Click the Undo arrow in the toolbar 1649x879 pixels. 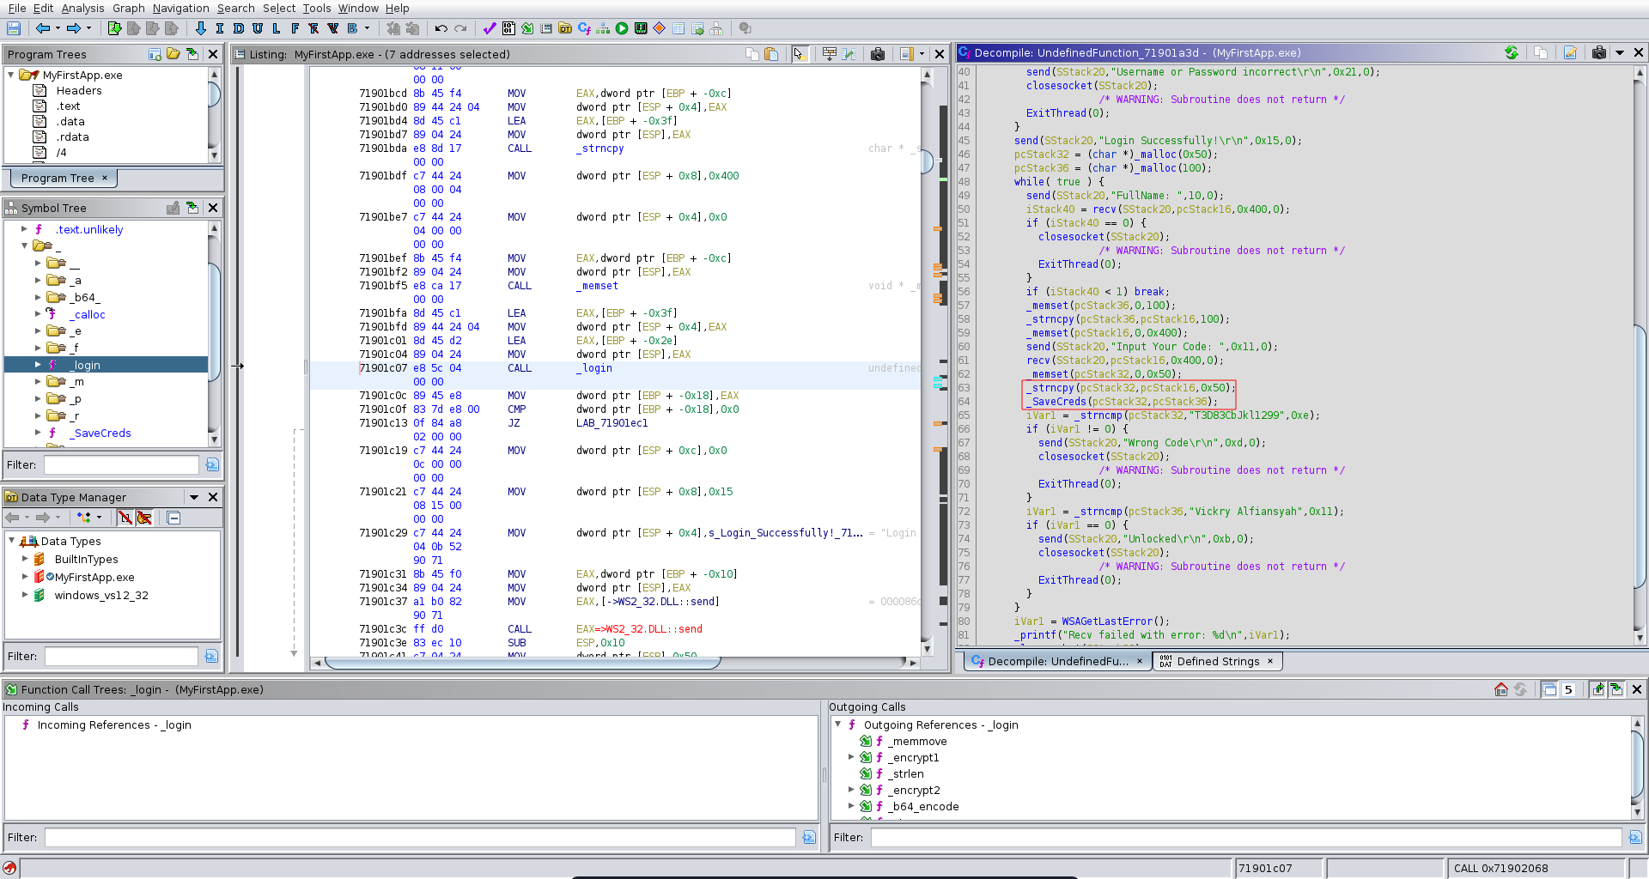click(441, 28)
